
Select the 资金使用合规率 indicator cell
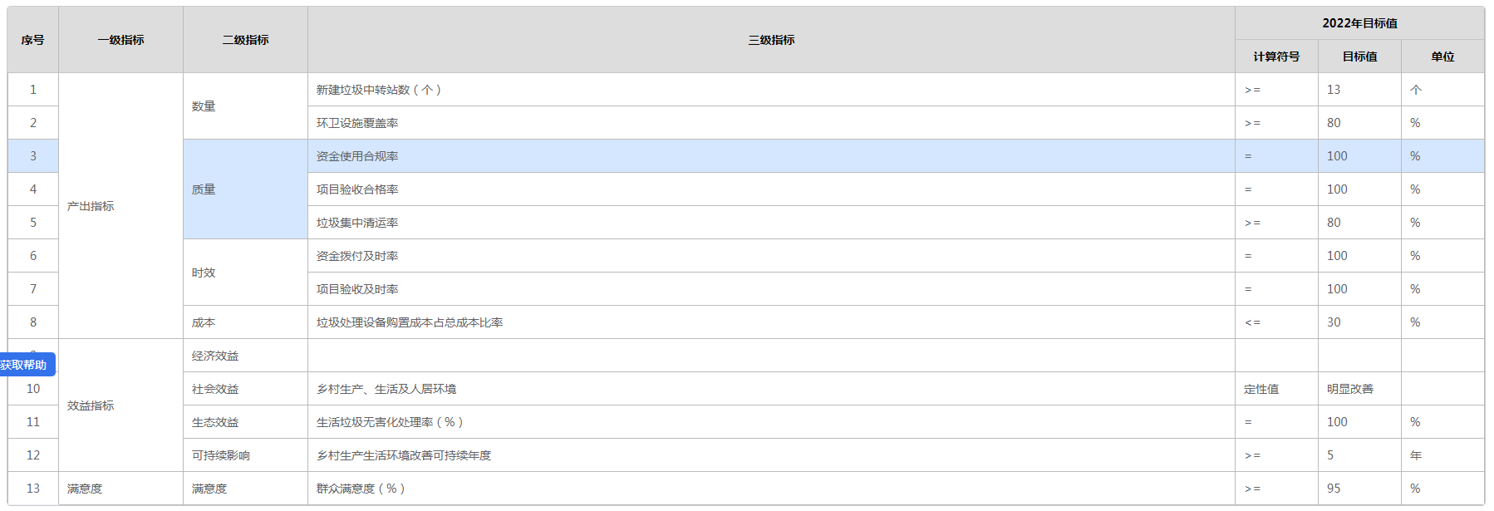[357, 156]
